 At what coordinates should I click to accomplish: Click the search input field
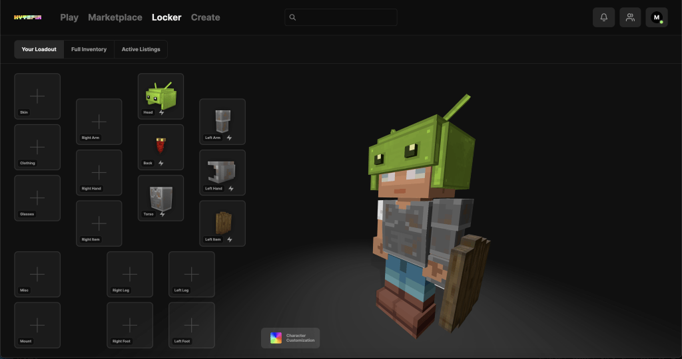coord(341,17)
